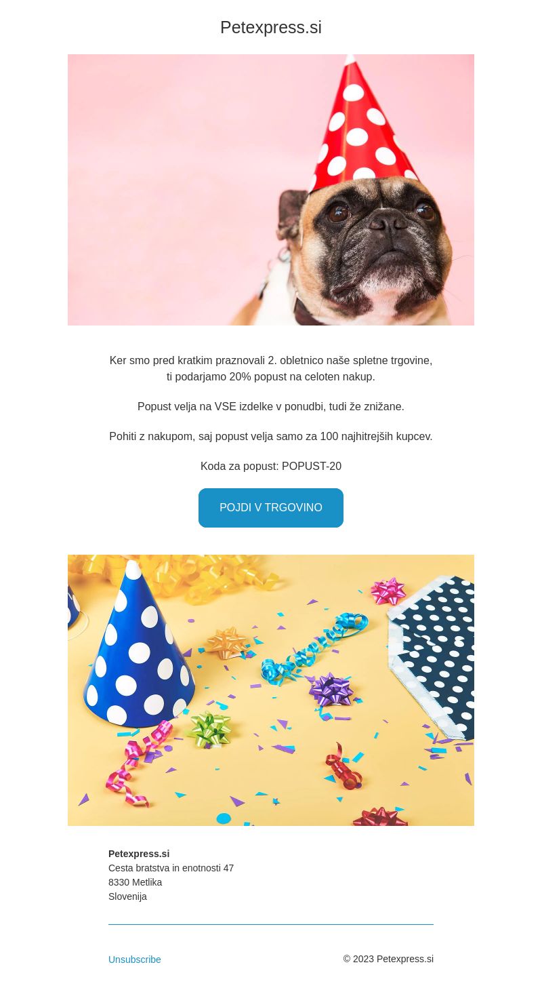Click the sentence about 100 najhitrejših kupcev
Screen dimensions: 542x988
click(x=271, y=437)
